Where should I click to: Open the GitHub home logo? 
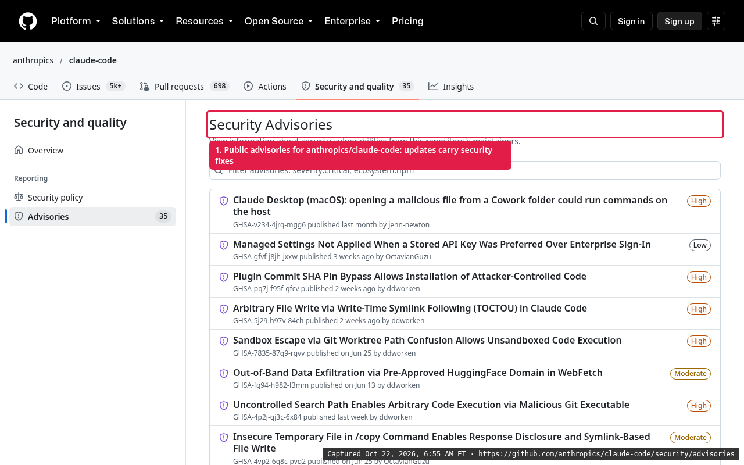(28, 21)
